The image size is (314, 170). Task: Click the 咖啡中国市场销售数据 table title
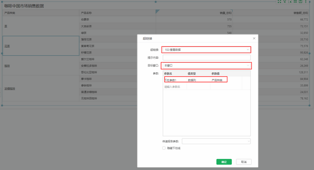click(x=24, y=6)
